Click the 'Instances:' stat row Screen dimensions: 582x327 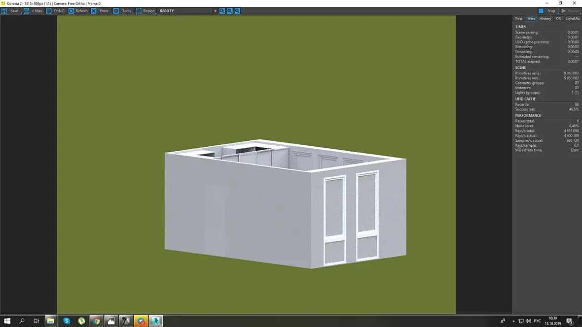pos(547,88)
